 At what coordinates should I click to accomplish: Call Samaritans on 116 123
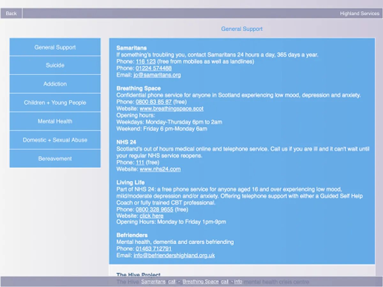[x=146, y=62]
